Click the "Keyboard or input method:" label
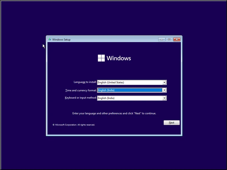The image size is (227, 170). (x=81, y=98)
